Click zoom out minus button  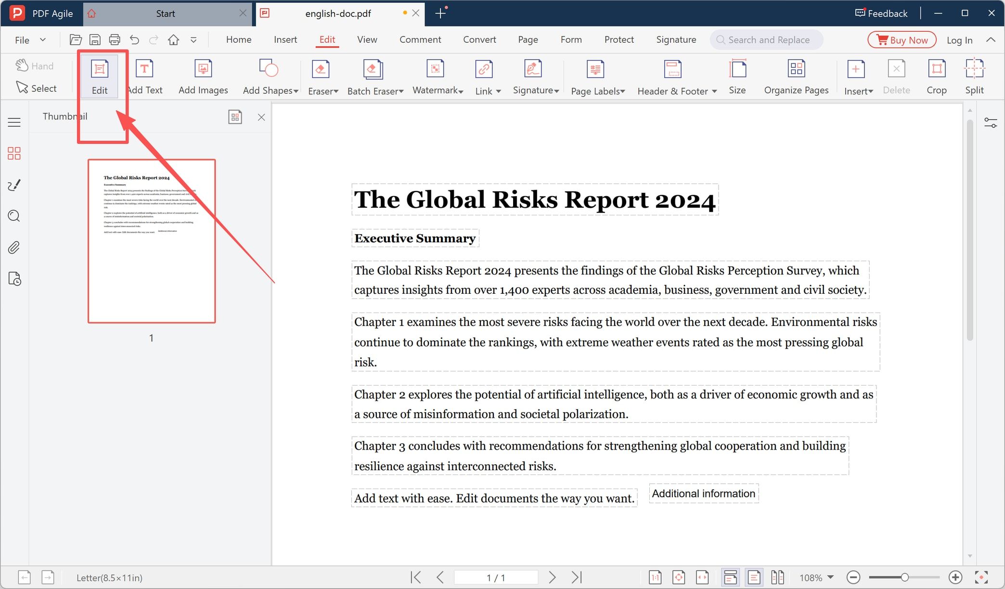point(853,577)
